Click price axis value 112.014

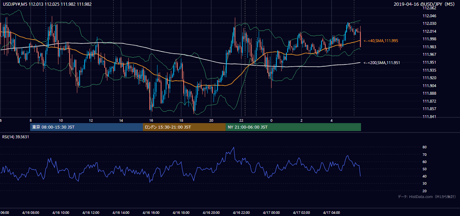(x=429, y=31)
